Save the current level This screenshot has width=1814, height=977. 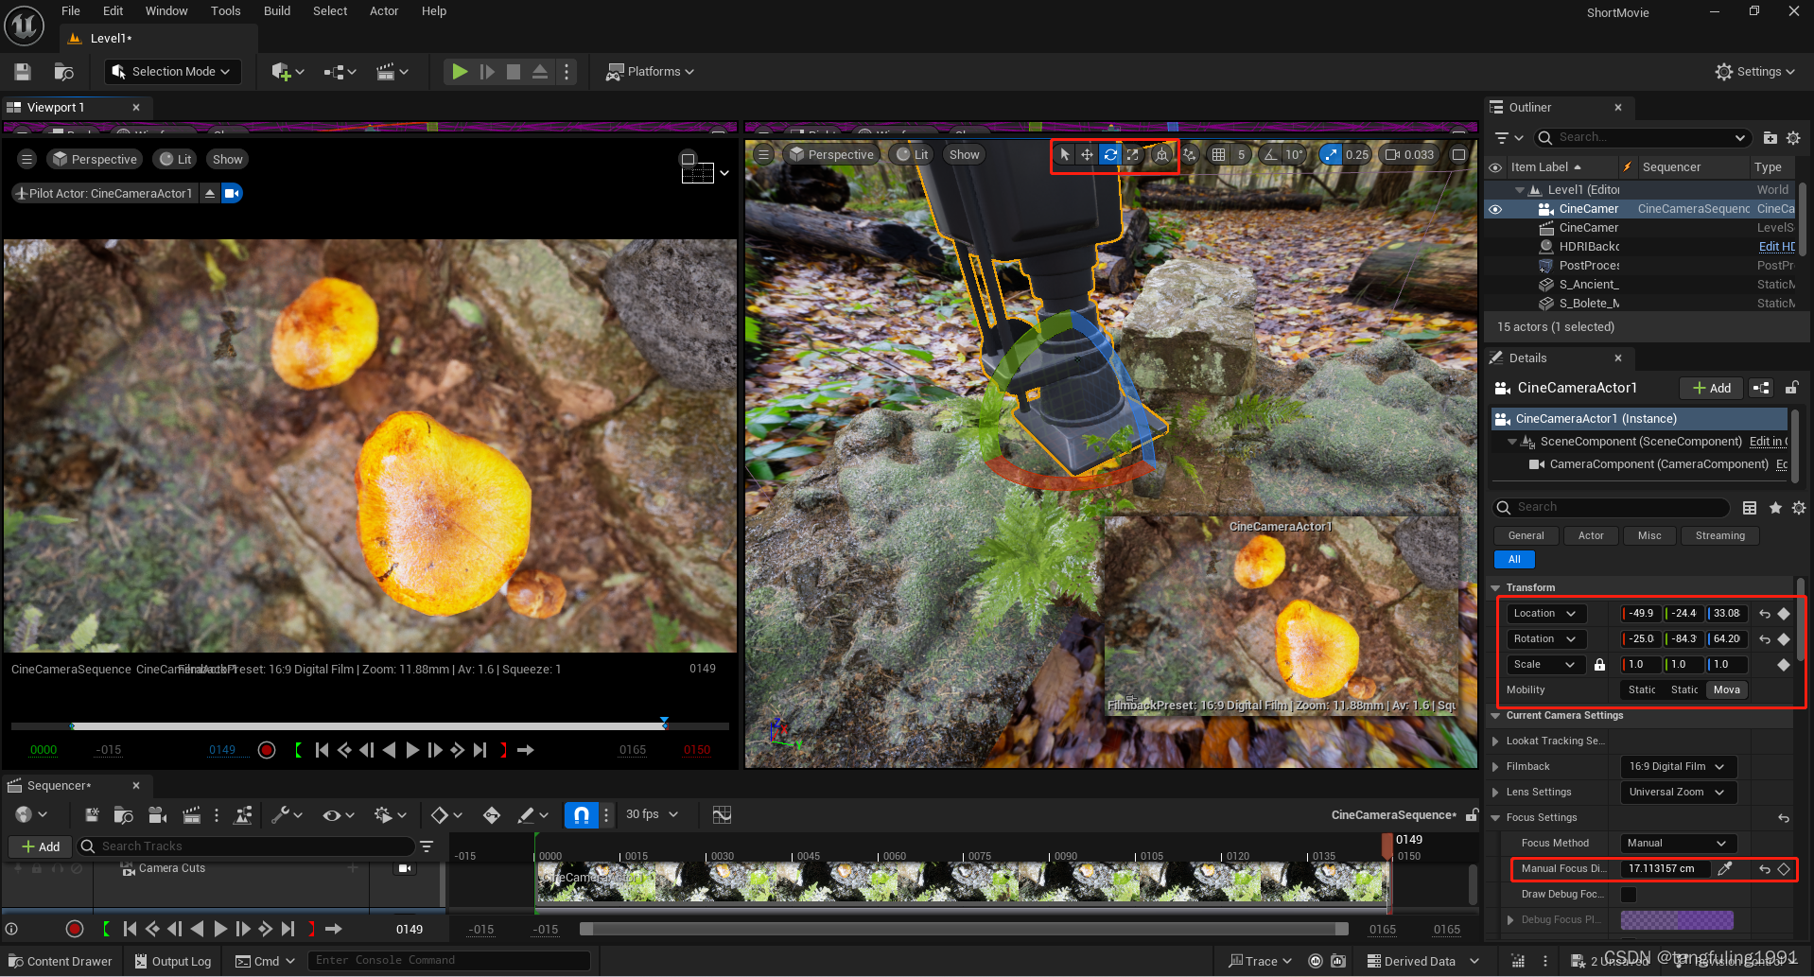[23, 72]
